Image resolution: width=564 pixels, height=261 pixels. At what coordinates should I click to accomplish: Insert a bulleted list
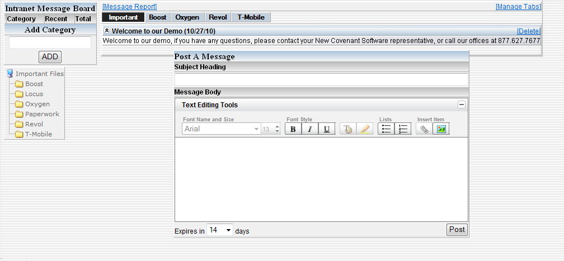click(386, 129)
